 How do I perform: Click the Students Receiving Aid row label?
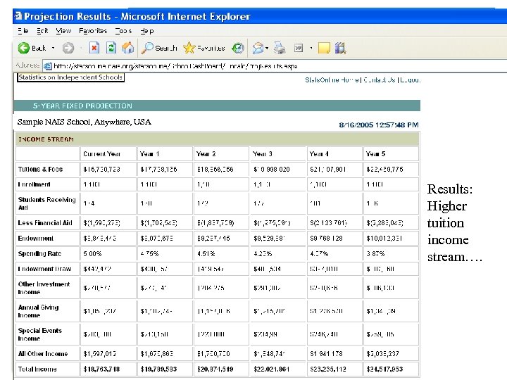[47, 203]
